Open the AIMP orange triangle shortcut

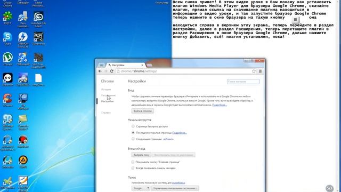click(23, 162)
